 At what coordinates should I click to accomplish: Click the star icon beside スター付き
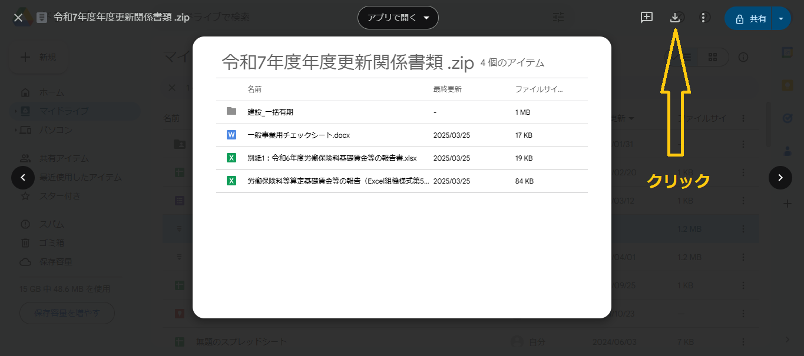(25, 196)
